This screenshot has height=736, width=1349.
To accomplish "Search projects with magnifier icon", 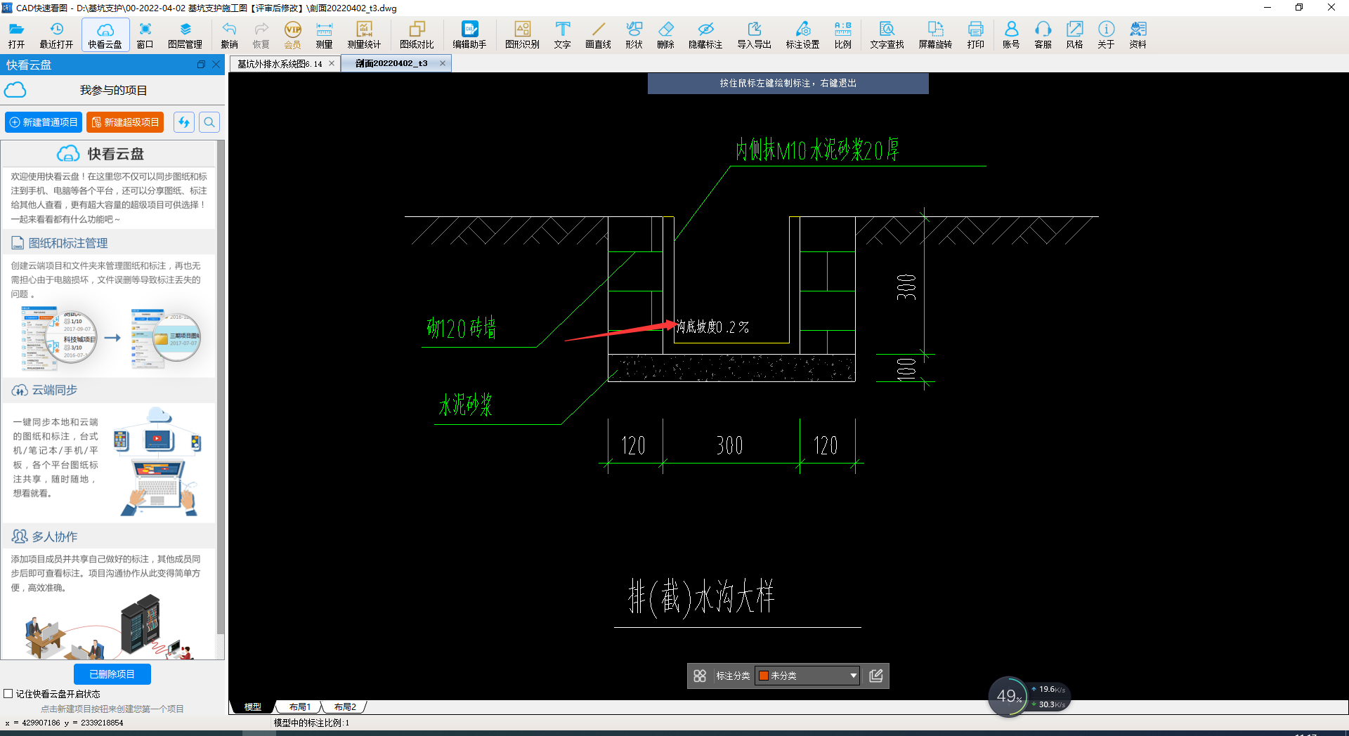I will [209, 122].
